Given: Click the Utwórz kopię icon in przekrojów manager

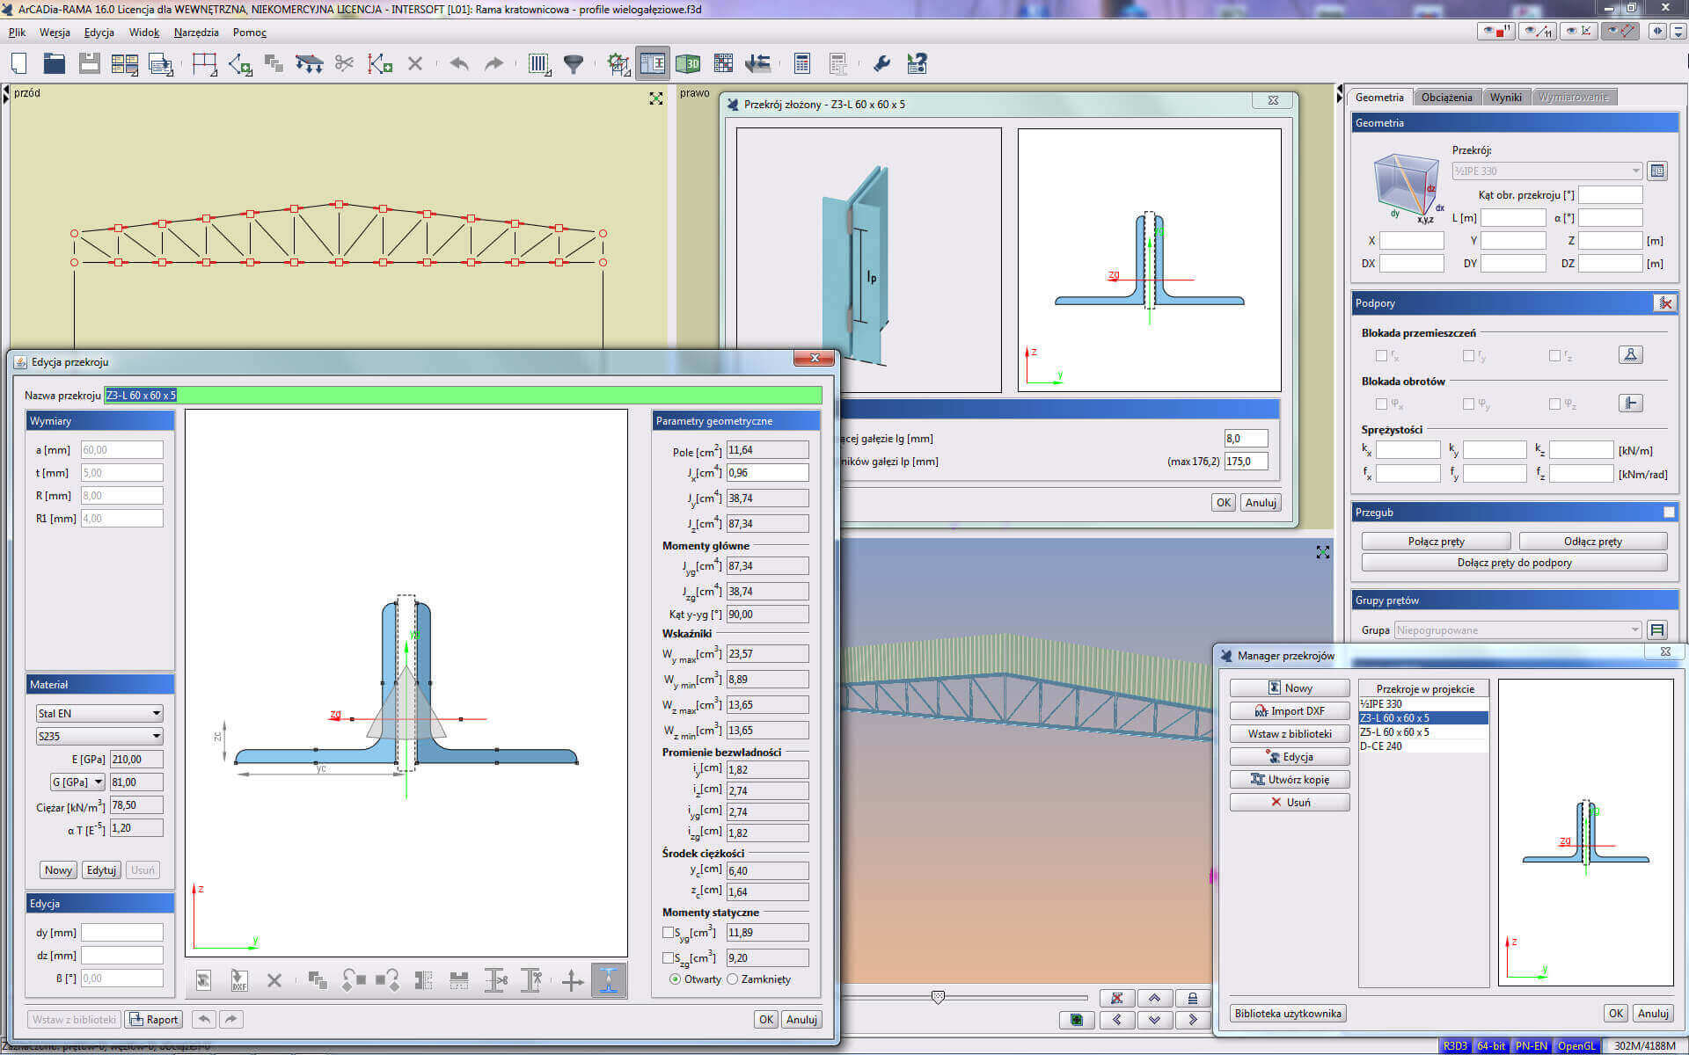Looking at the screenshot, I should click(1292, 779).
